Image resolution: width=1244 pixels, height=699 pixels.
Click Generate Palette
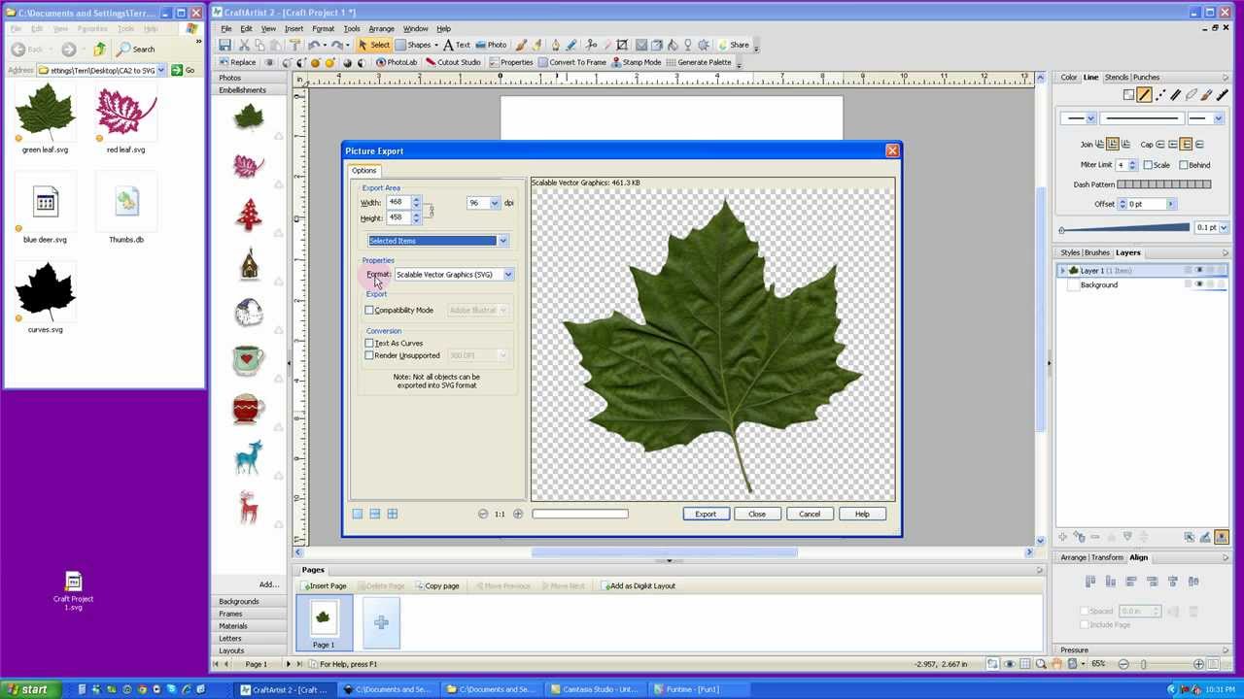pos(698,62)
